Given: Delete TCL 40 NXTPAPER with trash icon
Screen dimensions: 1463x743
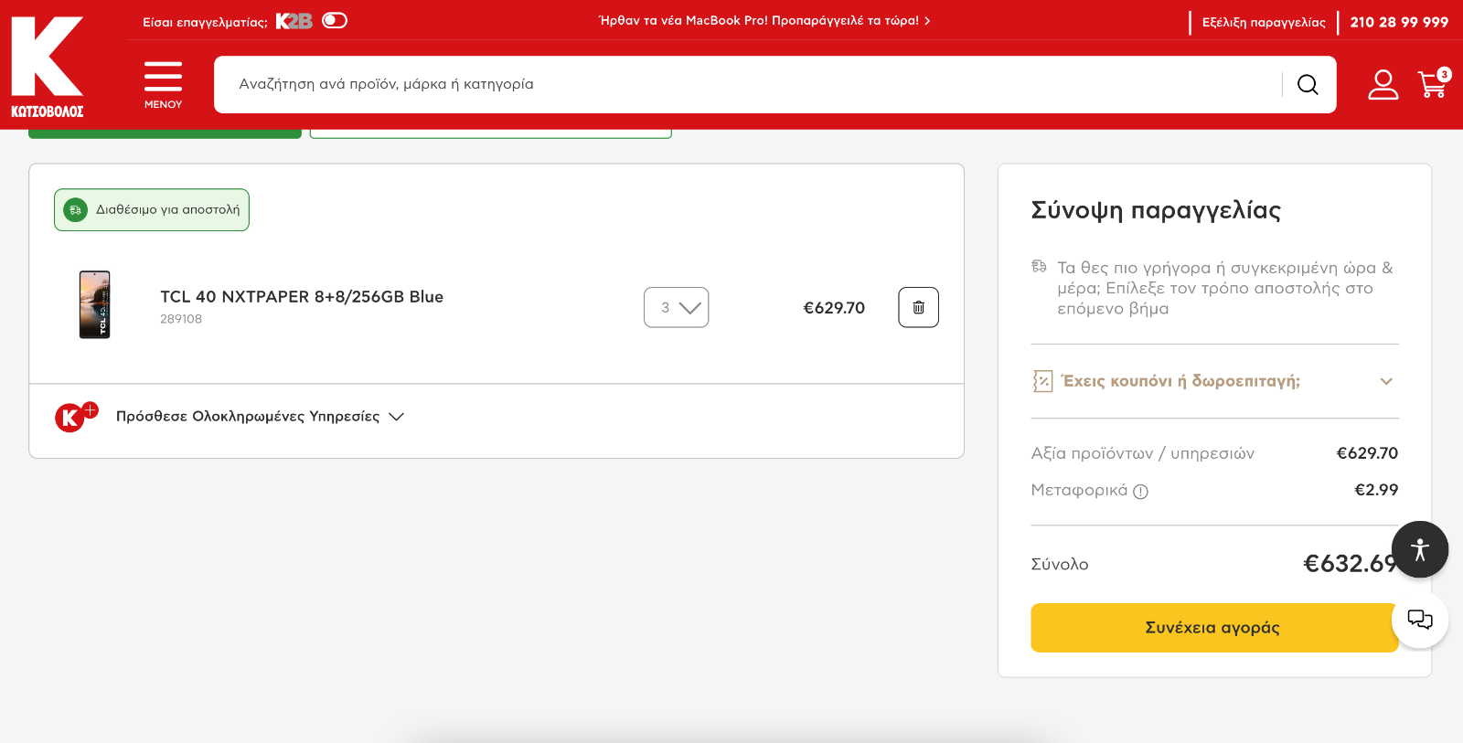Looking at the screenshot, I should point(918,308).
